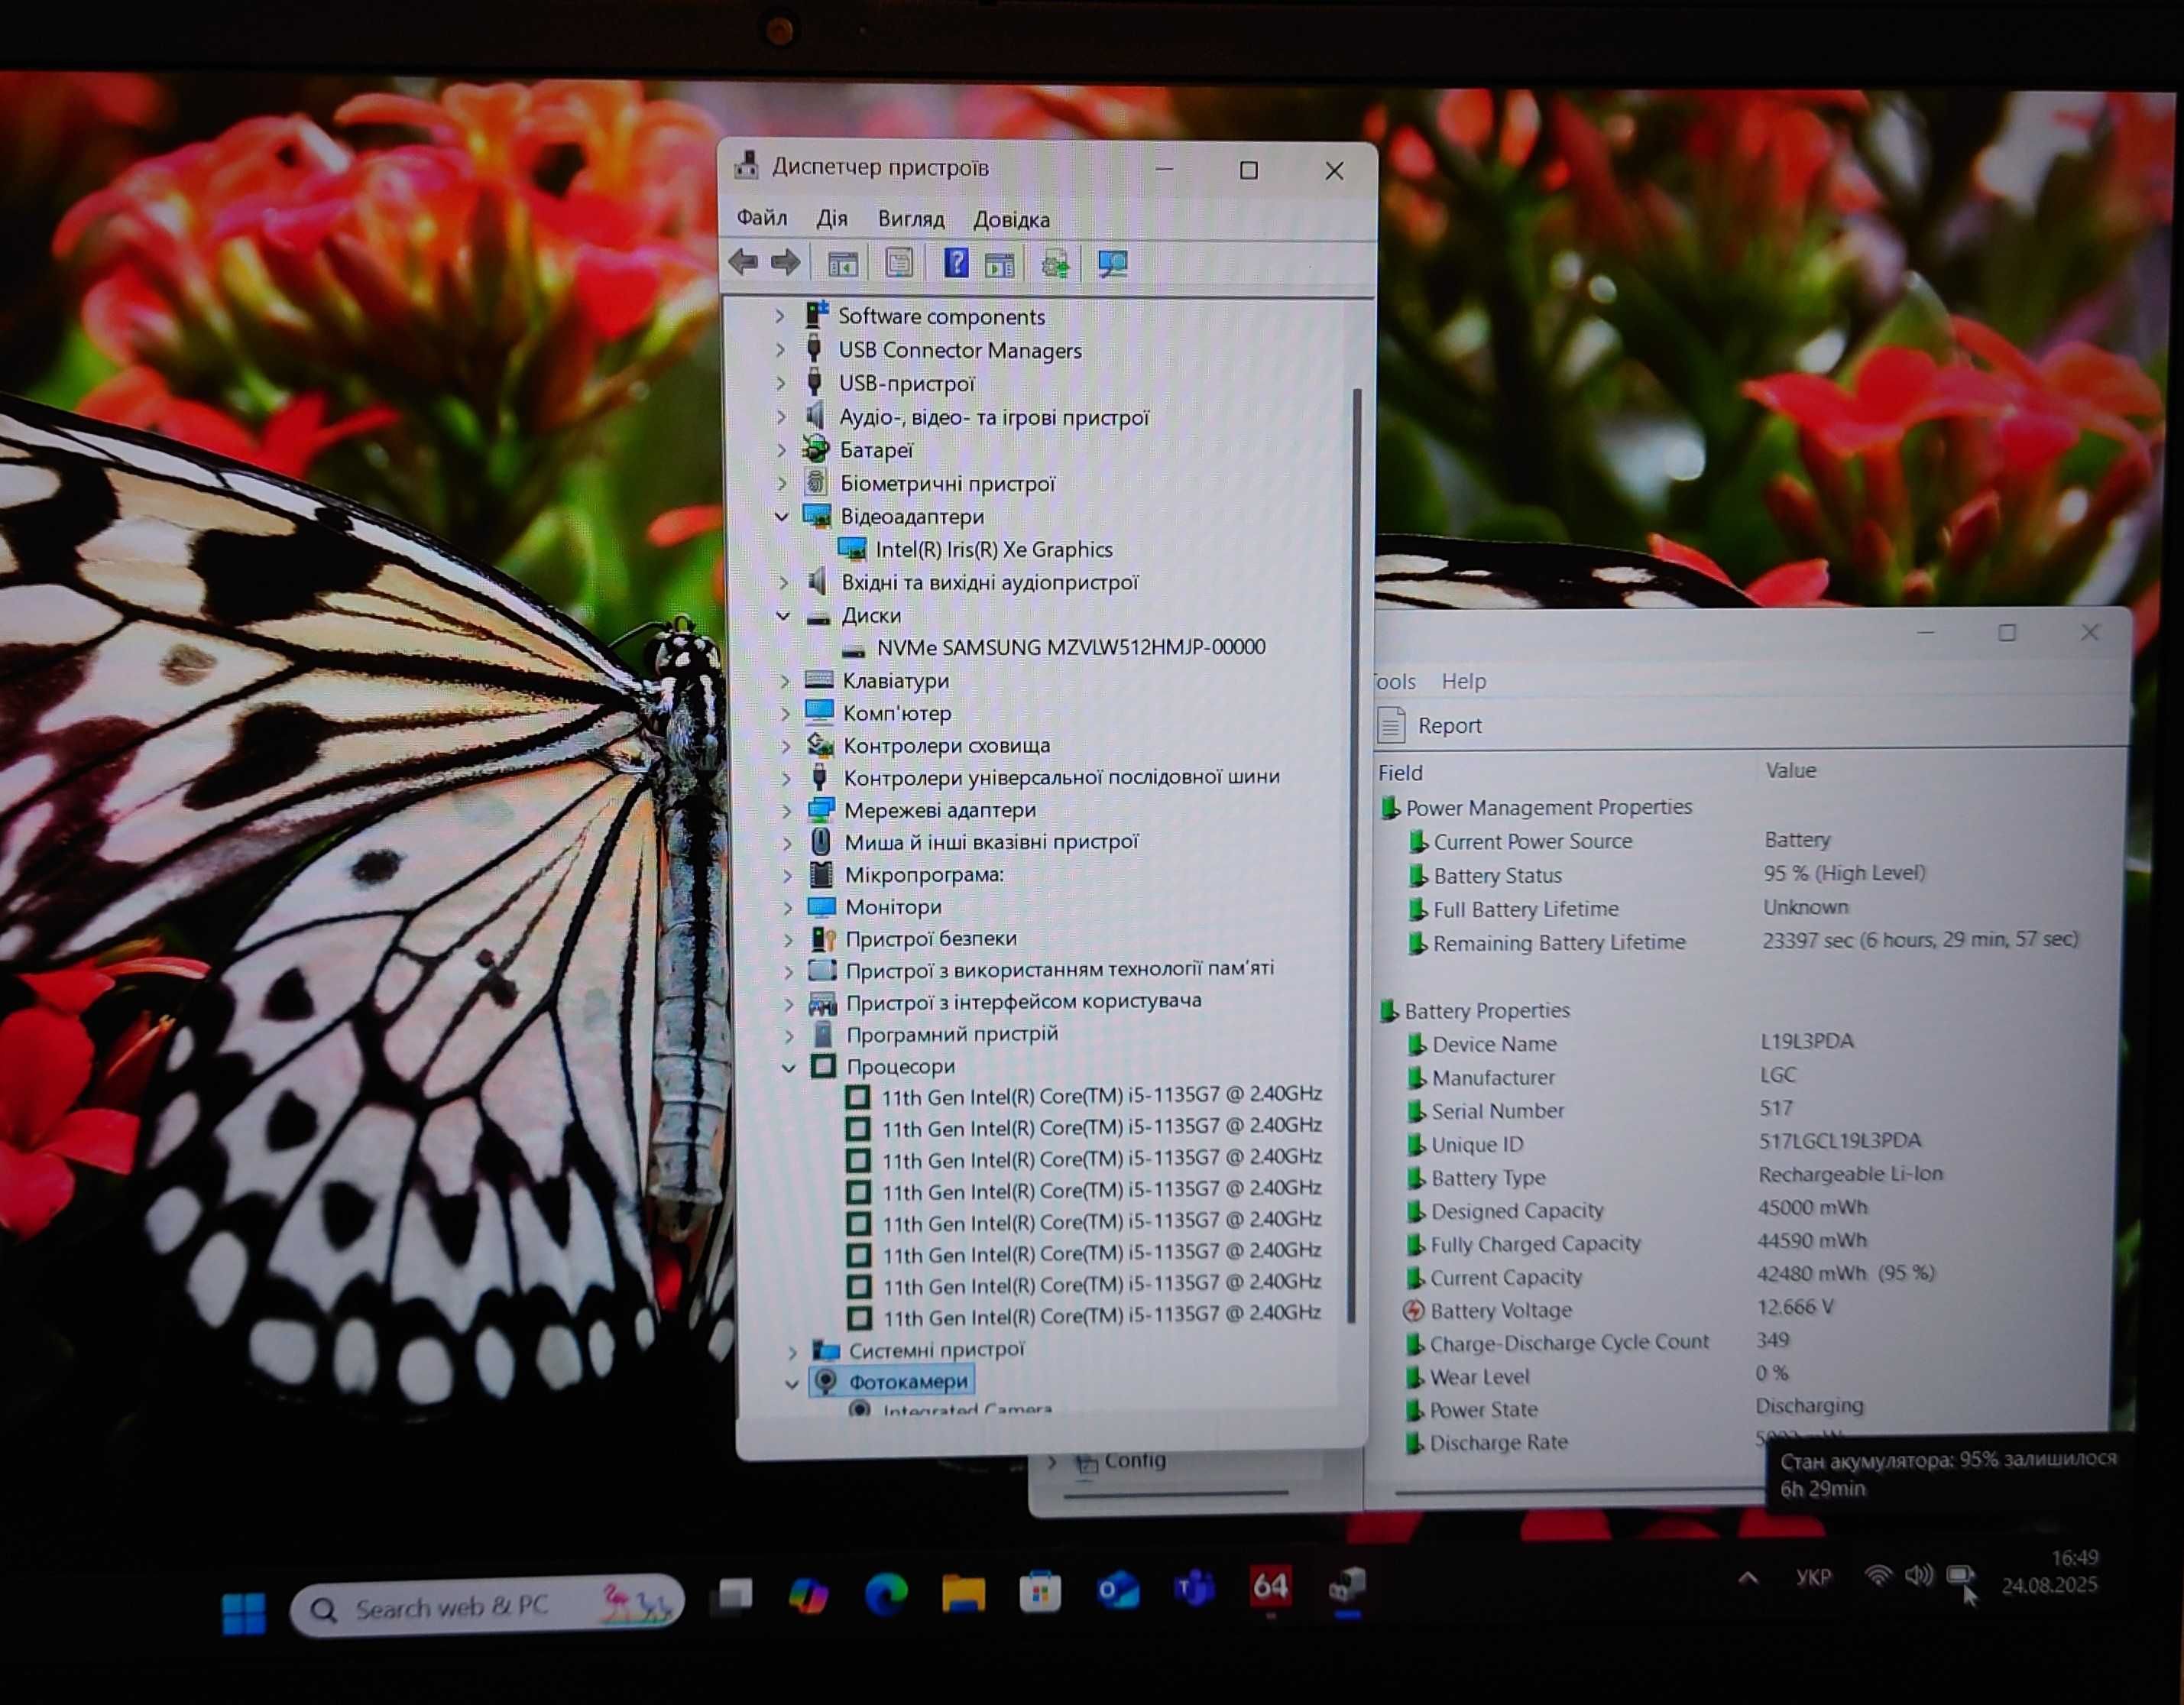Click the Search web & PC box
The image size is (2184, 1705).
click(487, 1606)
